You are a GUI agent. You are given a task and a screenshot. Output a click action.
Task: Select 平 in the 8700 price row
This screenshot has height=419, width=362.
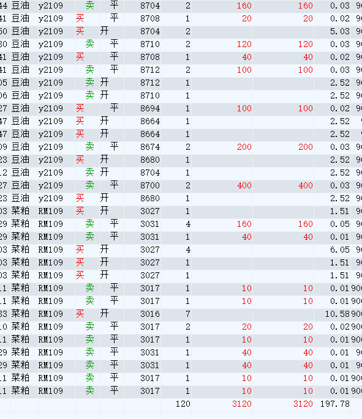coord(115,185)
